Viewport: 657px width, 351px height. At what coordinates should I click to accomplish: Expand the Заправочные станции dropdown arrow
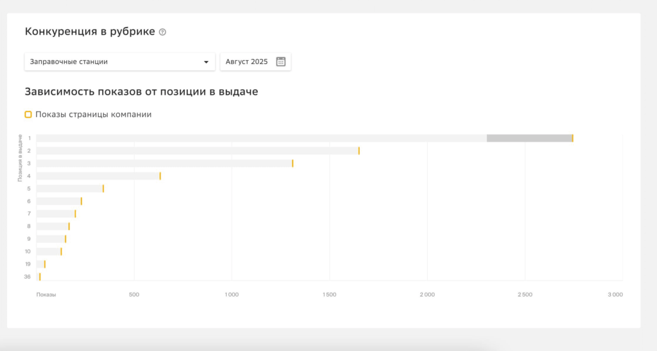[x=206, y=62]
